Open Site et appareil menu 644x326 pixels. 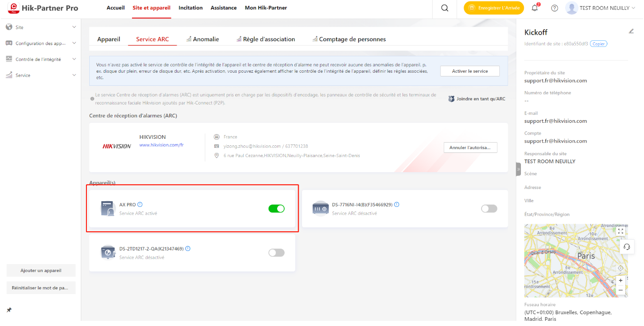click(152, 8)
